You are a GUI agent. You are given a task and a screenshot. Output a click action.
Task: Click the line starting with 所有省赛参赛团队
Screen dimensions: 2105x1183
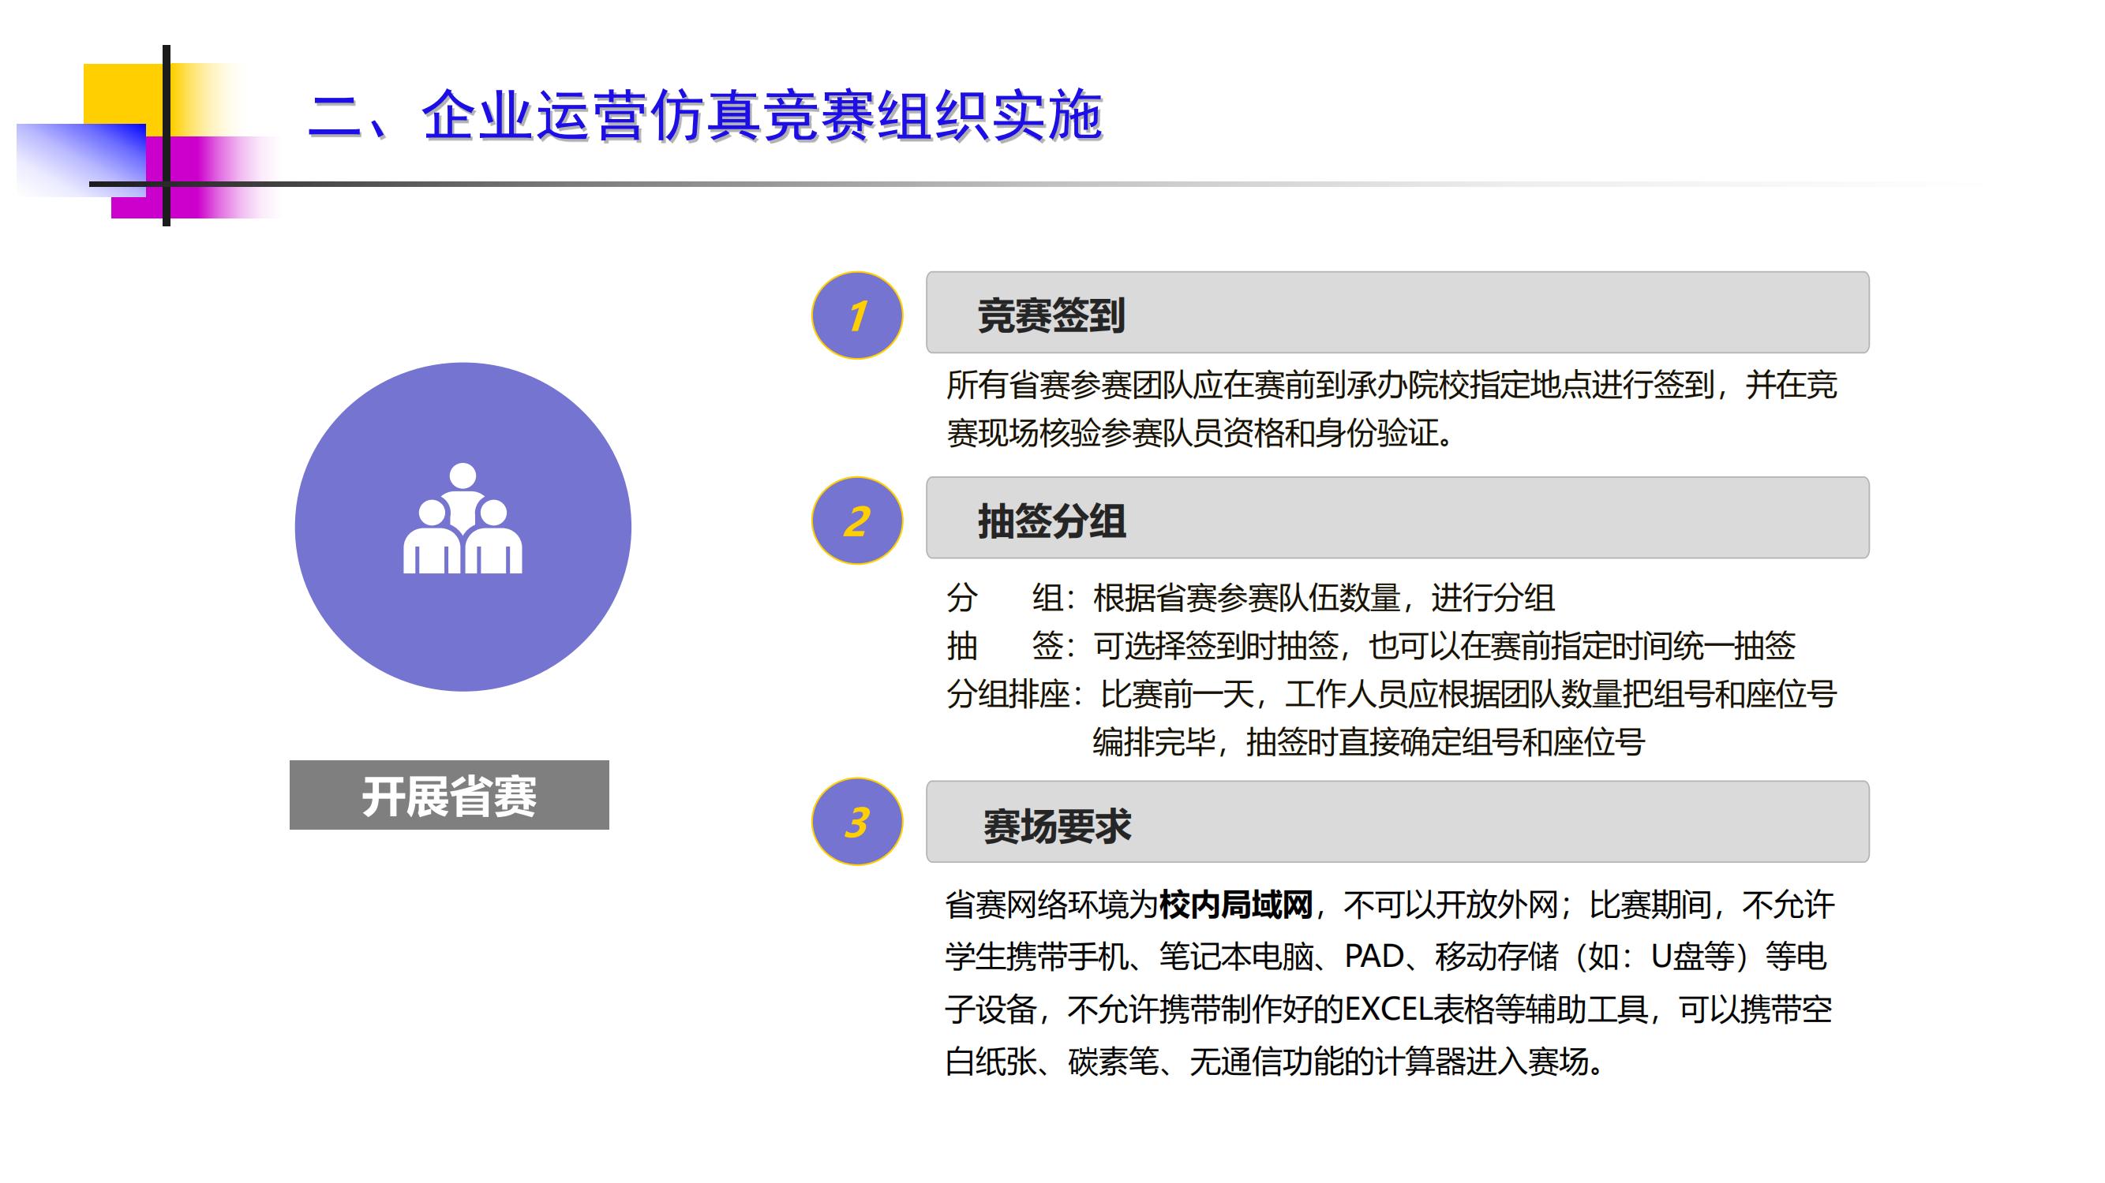(1391, 385)
